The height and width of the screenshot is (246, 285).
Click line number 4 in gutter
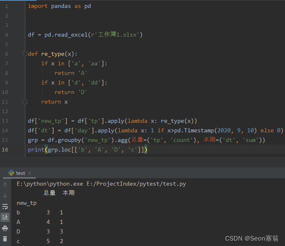point(7,35)
